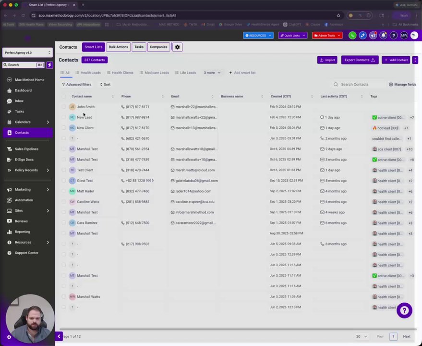The image size is (422, 346).
Task: Switch to the Companies tab
Action: (x=158, y=47)
